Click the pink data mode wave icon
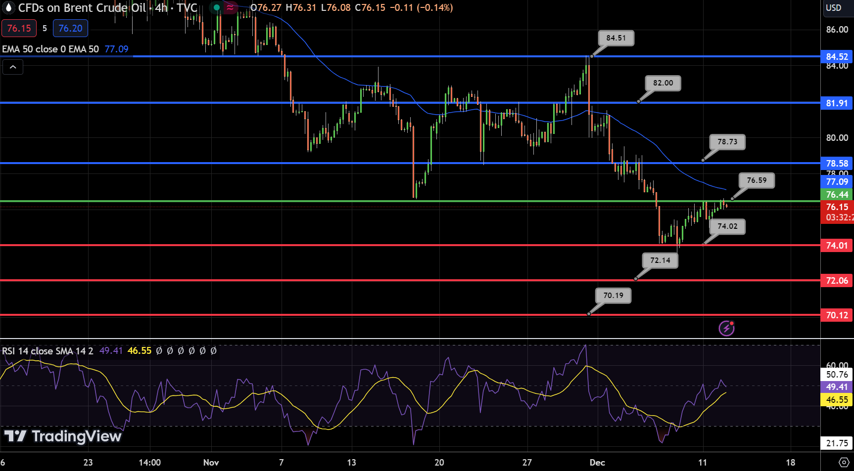The image size is (854, 471). point(230,7)
